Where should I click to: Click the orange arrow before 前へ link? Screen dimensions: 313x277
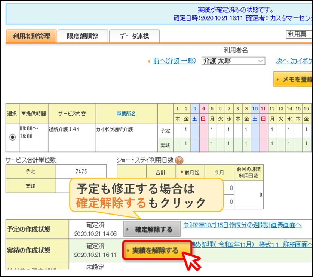tap(149, 61)
